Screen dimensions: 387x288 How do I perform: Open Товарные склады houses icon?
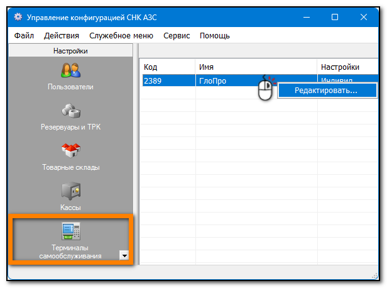click(x=71, y=150)
